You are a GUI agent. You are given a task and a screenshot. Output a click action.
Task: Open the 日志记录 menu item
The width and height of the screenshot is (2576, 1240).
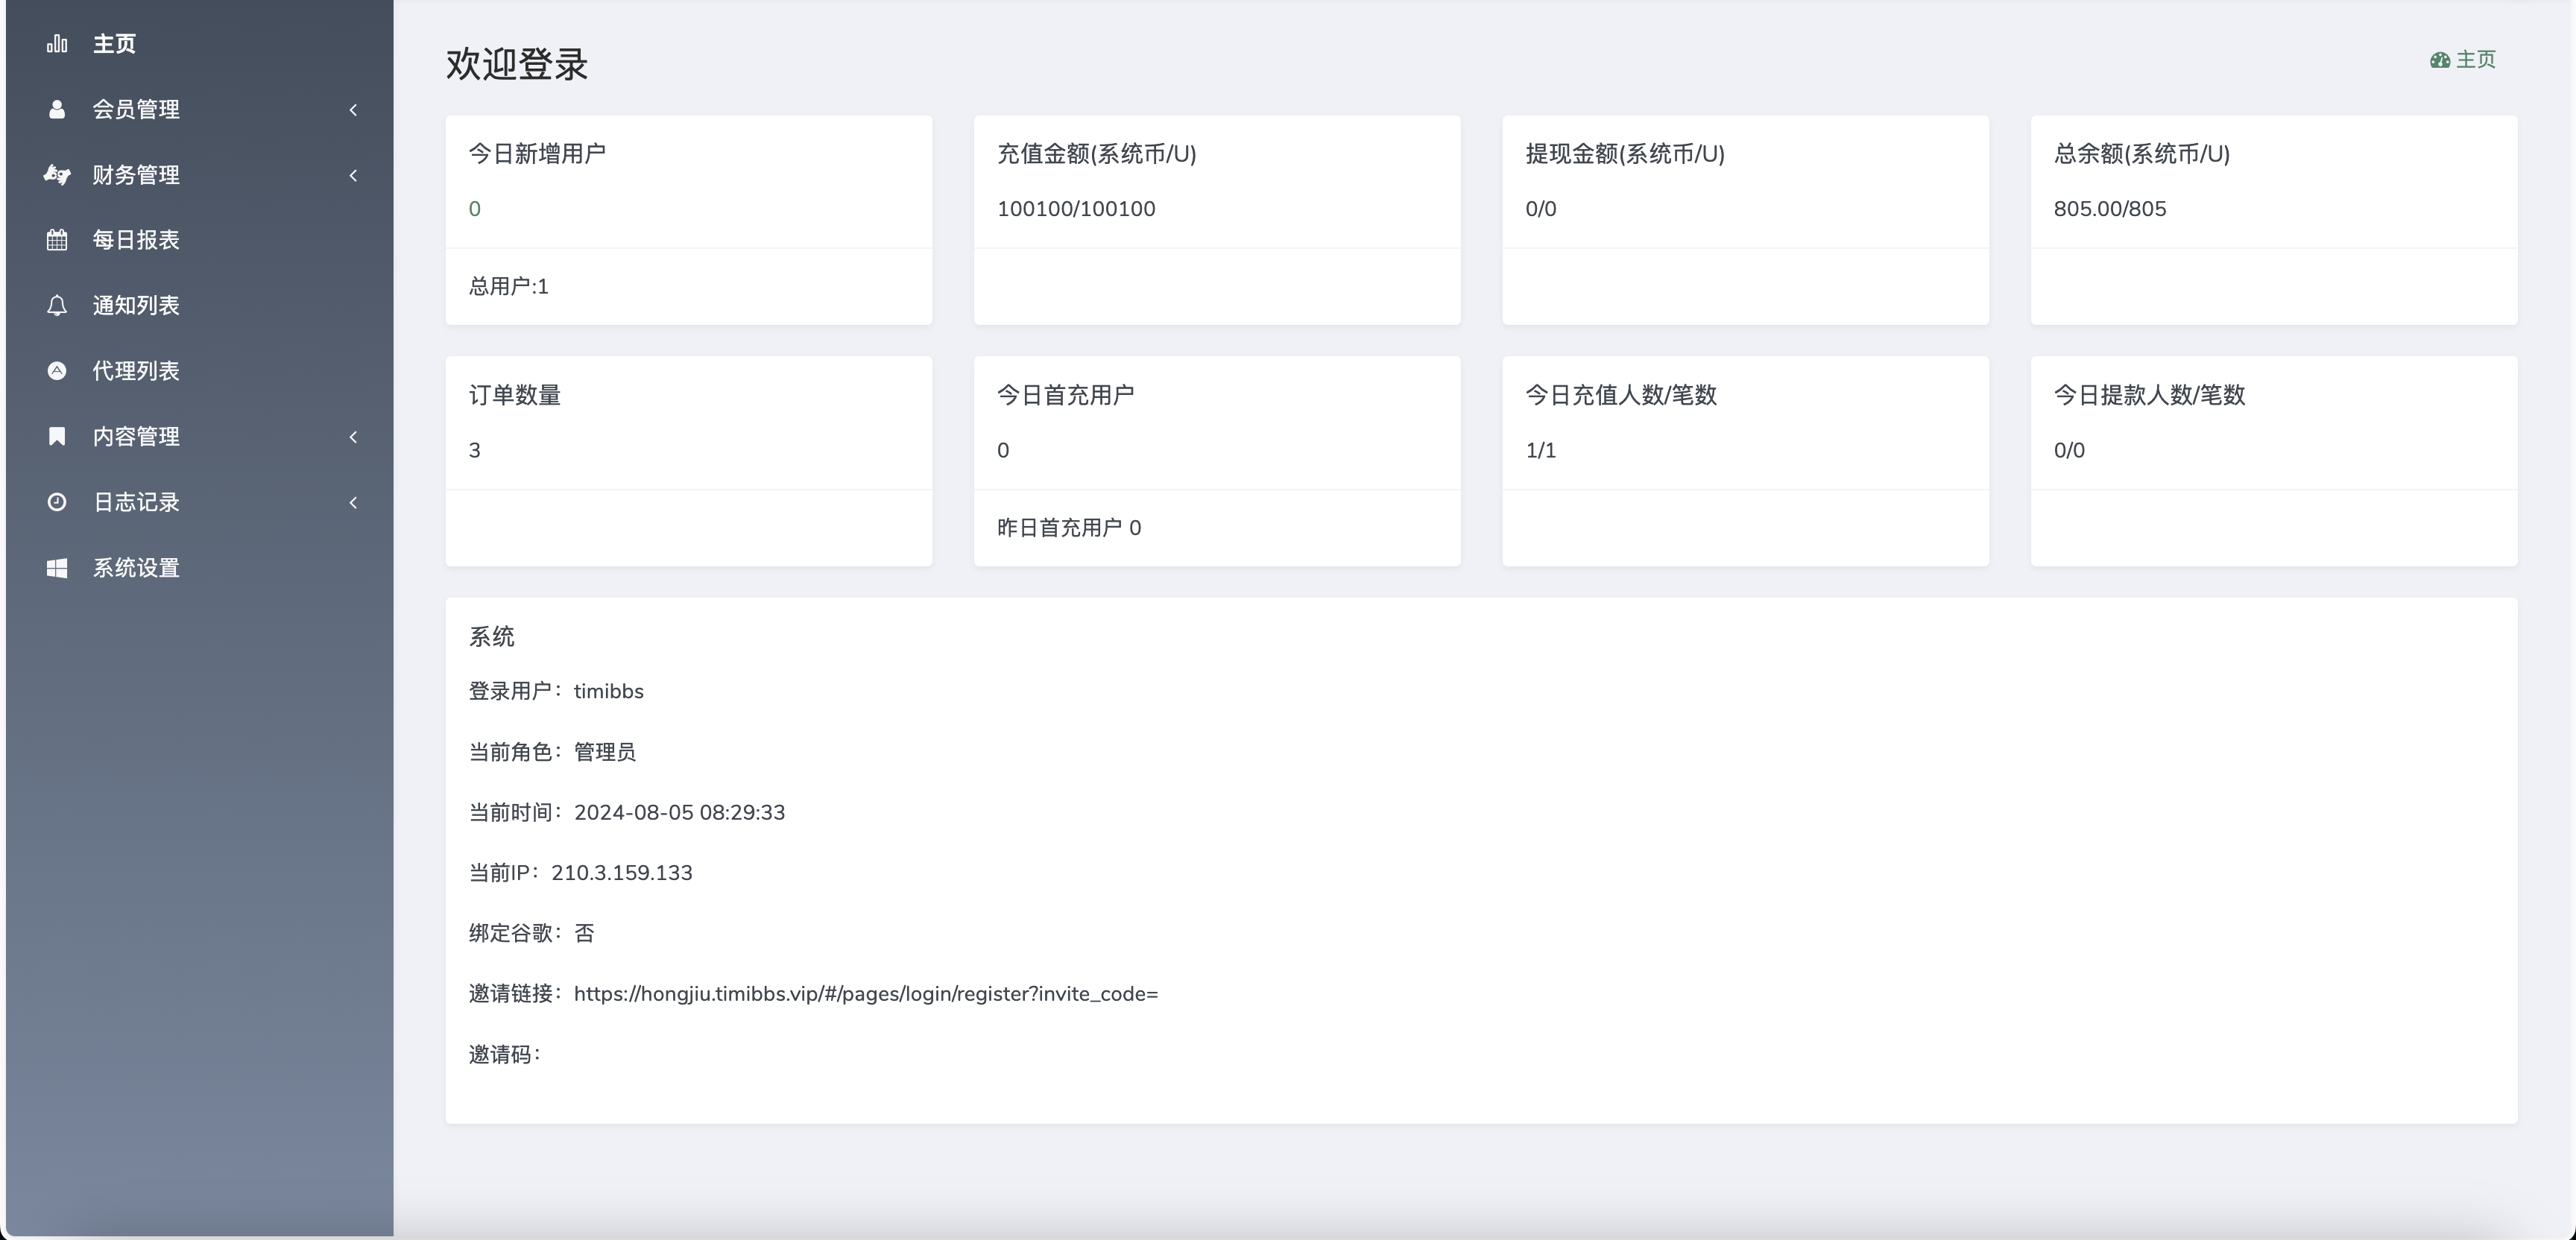200,501
